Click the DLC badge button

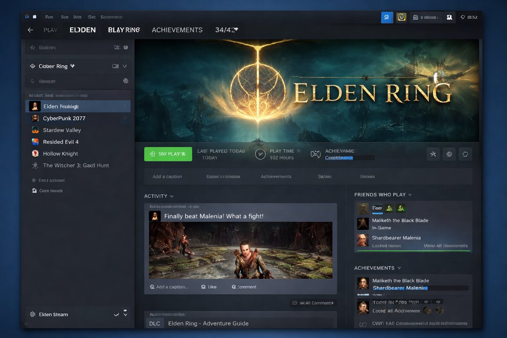click(x=155, y=324)
